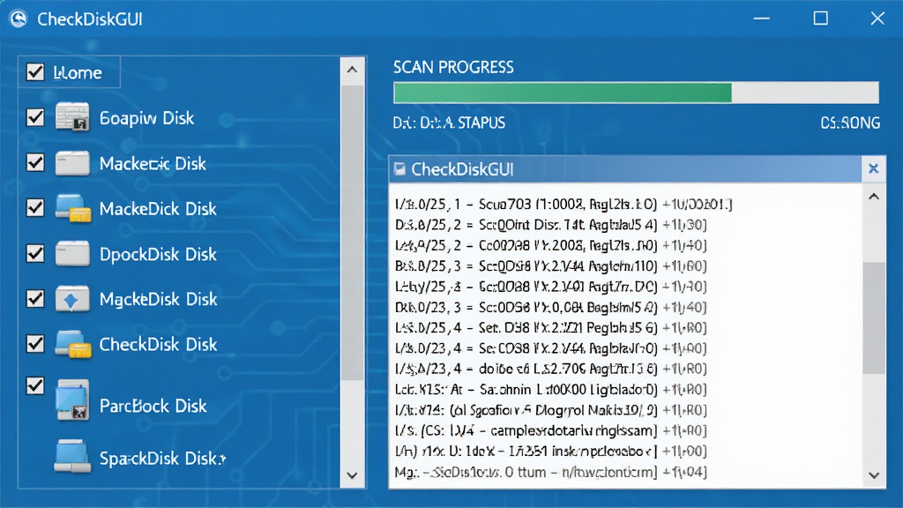Viewport: 903px width, 508px height.
Task: Select the Mackecic Disk entry
Action: pos(153,163)
